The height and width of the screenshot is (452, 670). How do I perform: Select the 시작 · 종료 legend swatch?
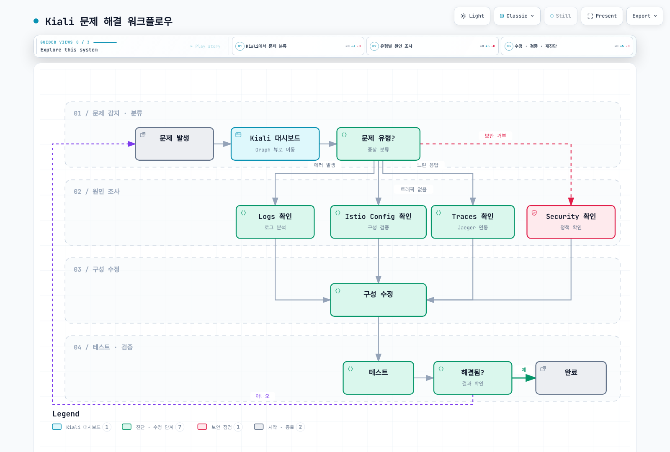coord(259,427)
